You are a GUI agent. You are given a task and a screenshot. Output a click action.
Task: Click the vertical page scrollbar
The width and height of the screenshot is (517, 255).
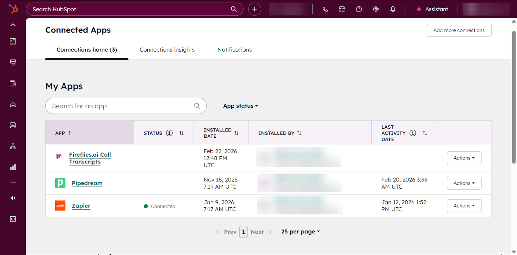click(x=514, y=97)
